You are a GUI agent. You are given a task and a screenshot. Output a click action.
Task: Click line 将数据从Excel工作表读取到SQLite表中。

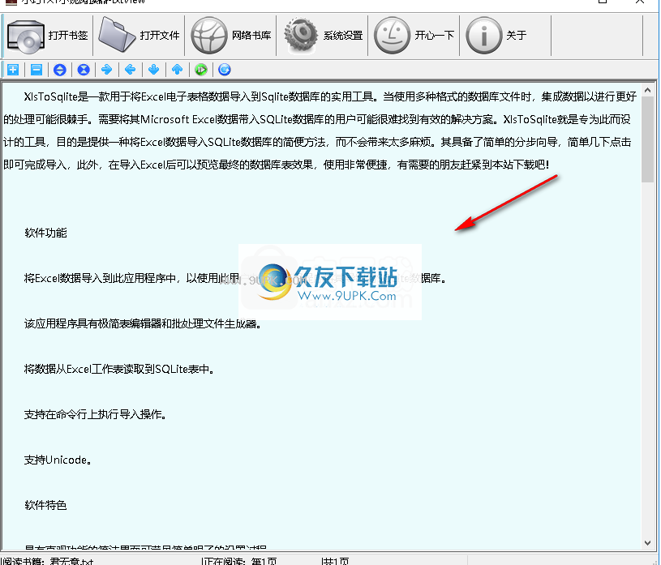119,369
